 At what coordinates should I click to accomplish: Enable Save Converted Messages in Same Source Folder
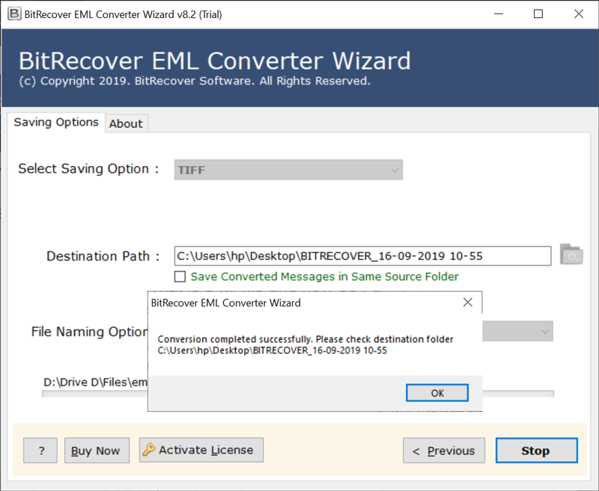pyautogui.click(x=180, y=276)
